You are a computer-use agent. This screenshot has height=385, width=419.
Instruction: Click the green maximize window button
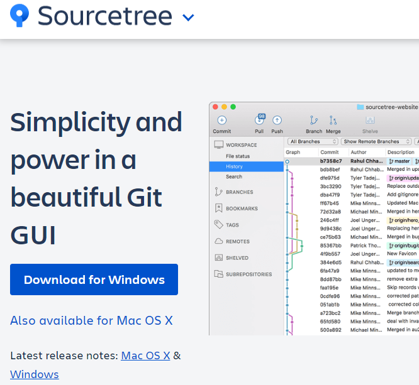tap(233, 107)
